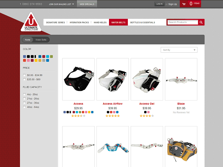
Task: Filter by periwinkle blue color swatch
Action: coord(25,57)
